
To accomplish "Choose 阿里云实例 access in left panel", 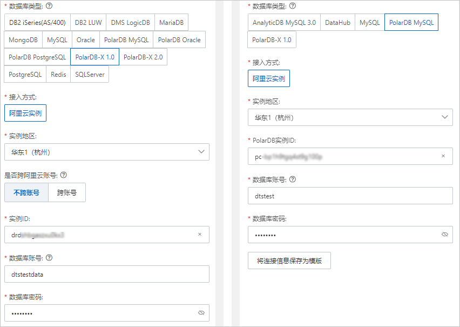I will coord(25,113).
